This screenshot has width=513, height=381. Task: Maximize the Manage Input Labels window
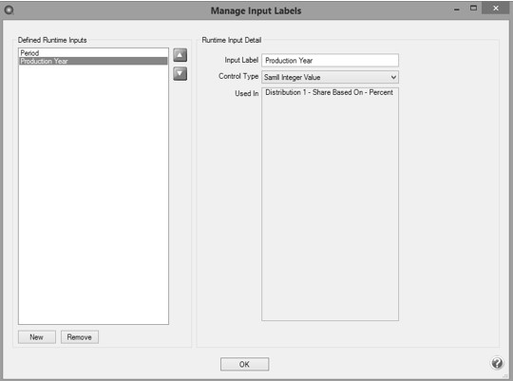click(x=473, y=9)
